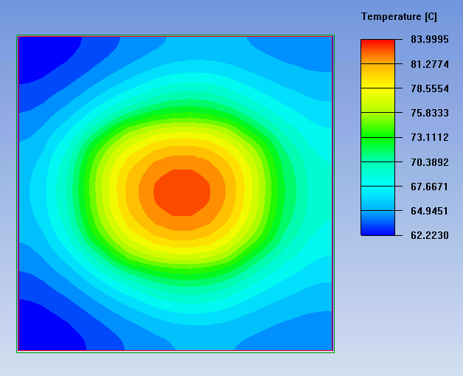463x376 pixels.
Task: Select the 70.3892 legend value
Action: 430,162
